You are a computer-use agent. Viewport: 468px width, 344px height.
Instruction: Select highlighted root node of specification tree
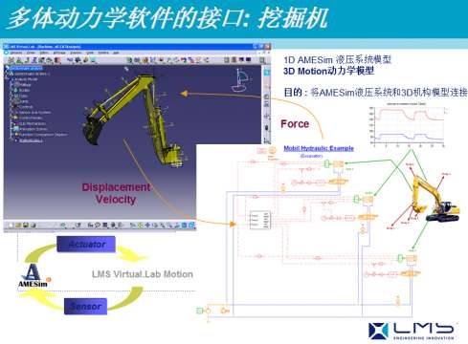coord(25,68)
